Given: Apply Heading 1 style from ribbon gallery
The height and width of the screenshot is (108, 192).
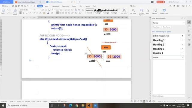Looking at the screenshot, I should tap(98, 11).
